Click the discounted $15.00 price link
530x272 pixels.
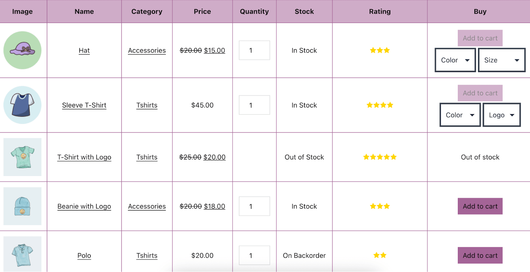[214, 50]
